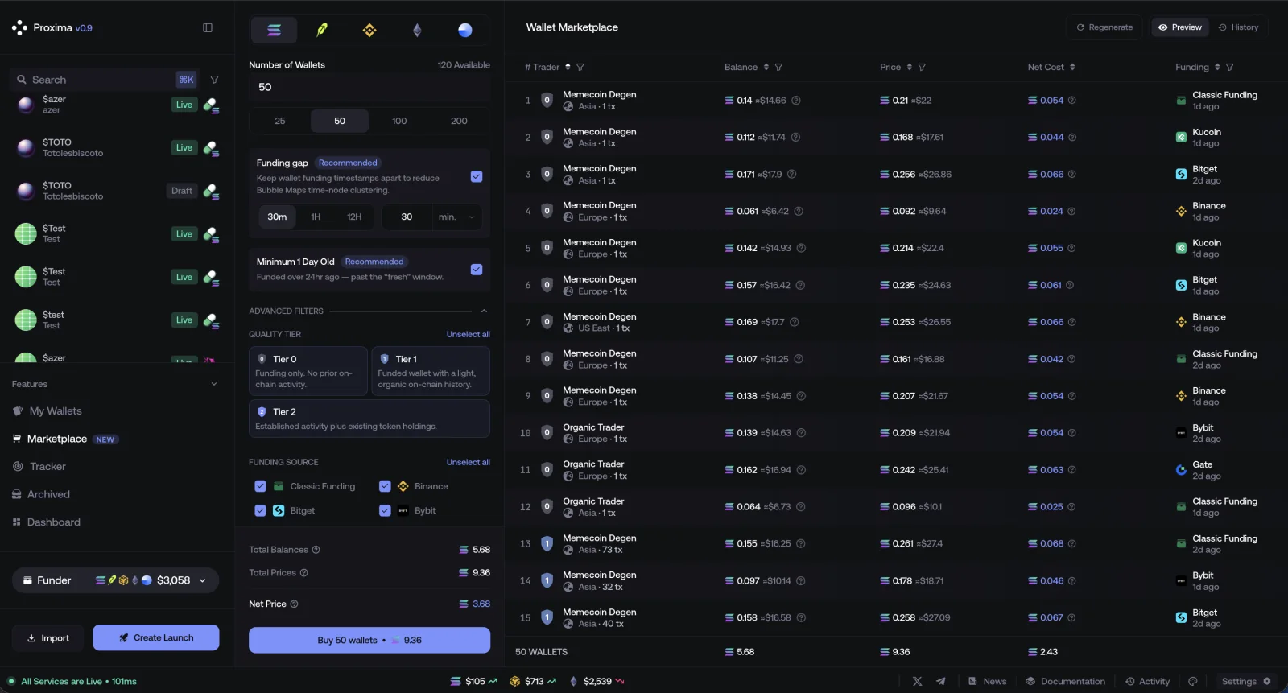1288x693 pixels.
Task: Click the funding gap 30 value field
Action: click(407, 217)
